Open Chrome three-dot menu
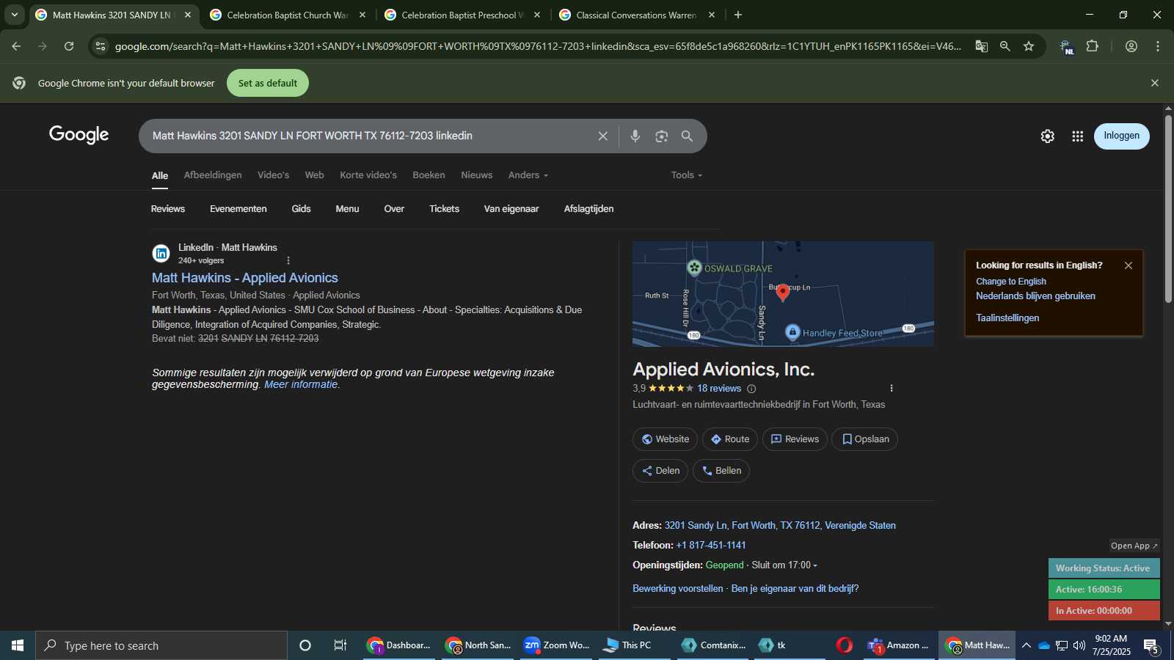 (1158, 46)
